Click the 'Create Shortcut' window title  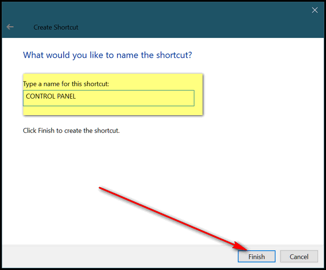(56, 27)
